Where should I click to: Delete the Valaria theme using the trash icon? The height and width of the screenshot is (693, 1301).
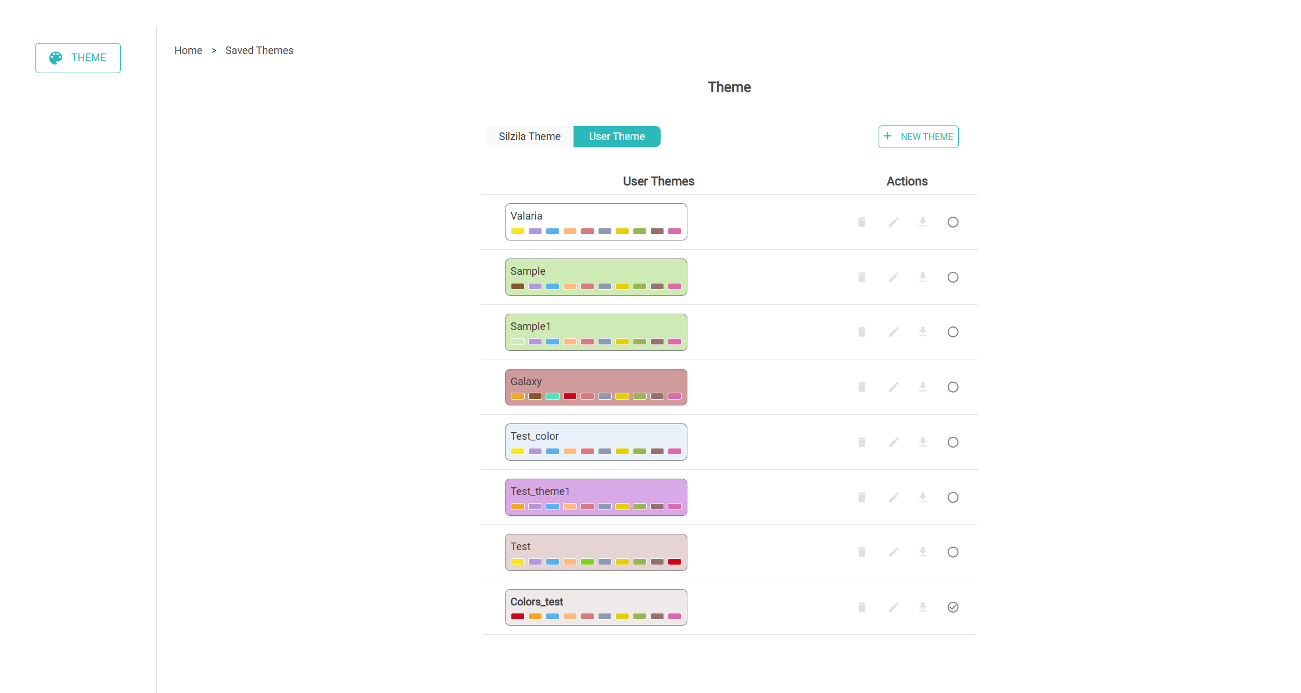click(x=862, y=222)
